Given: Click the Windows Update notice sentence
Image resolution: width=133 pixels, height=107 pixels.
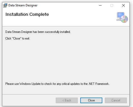Looking at the screenshot, I should 57,84.
